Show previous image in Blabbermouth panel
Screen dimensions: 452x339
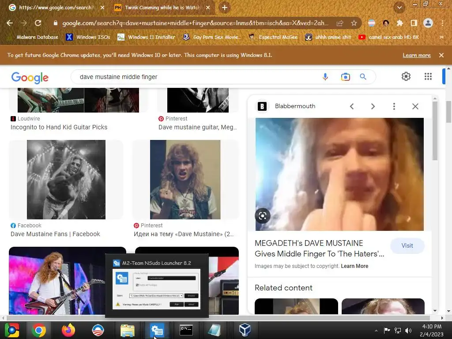(352, 106)
